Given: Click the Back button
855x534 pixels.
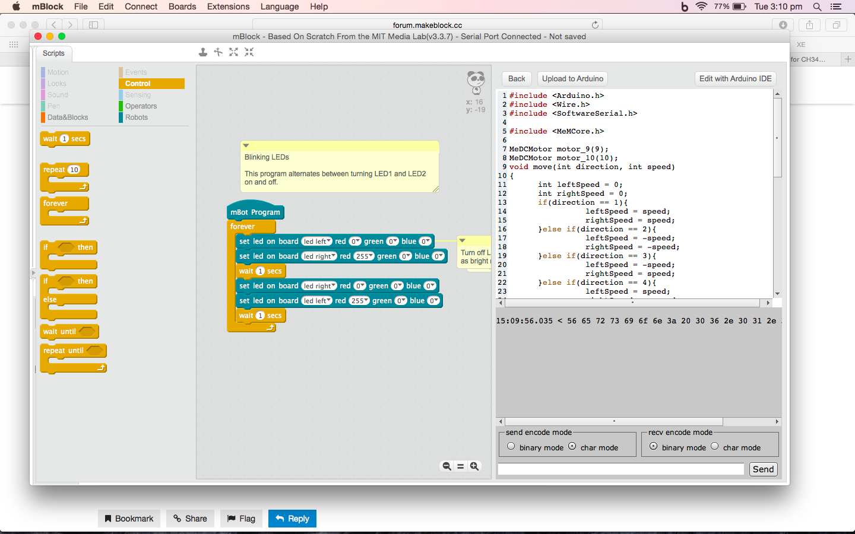Looking at the screenshot, I should pyautogui.click(x=517, y=79).
